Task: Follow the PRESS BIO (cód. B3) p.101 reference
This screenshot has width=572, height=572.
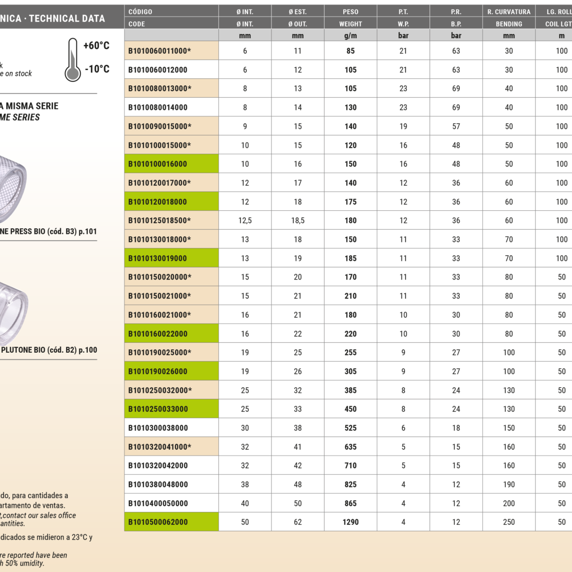Action: tap(48, 231)
